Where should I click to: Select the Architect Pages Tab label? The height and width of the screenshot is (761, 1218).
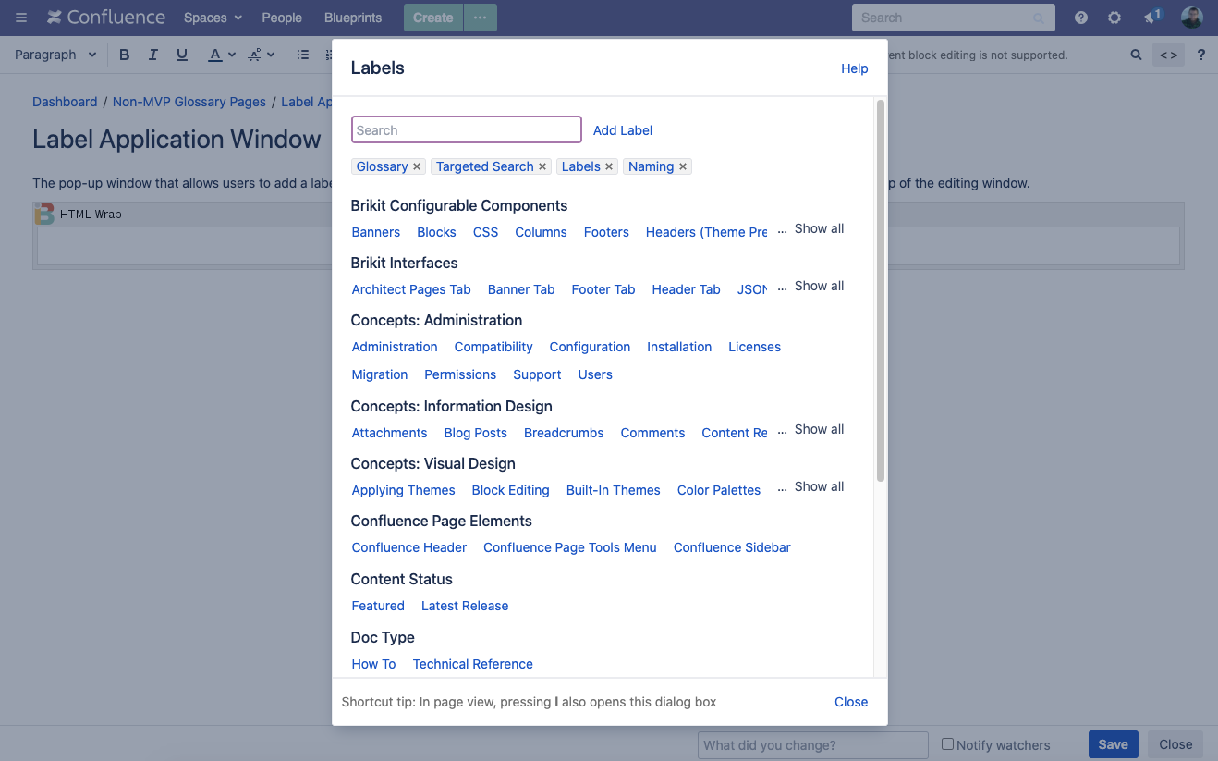tap(411, 289)
